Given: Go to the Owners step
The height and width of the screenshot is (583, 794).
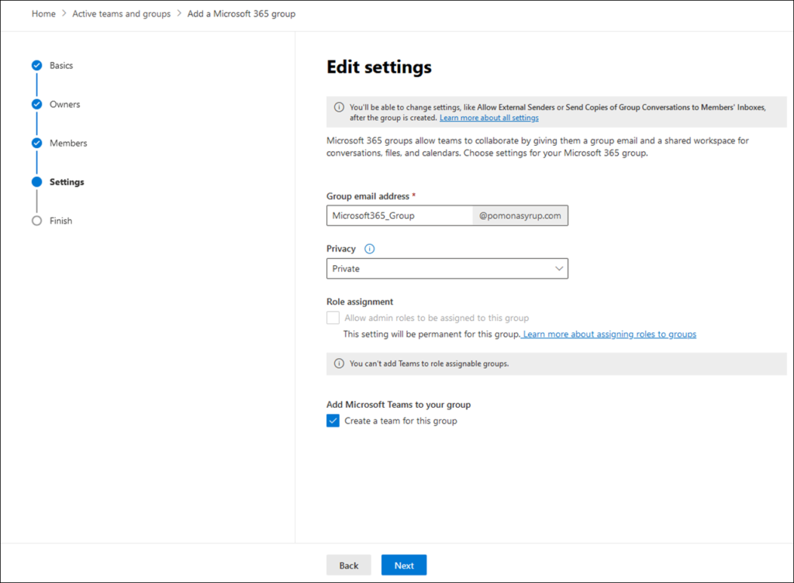Looking at the screenshot, I should [65, 104].
